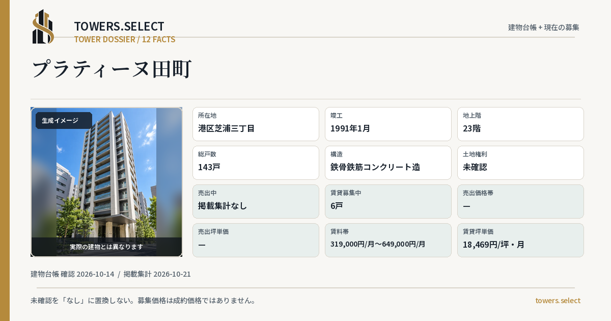Click the 実際の建物とは異なります caption
611x321 pixels.
(x=106, y=247)
